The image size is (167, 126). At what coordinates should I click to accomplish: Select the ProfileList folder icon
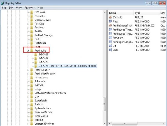pyautogui.click(x=32, y=50)
